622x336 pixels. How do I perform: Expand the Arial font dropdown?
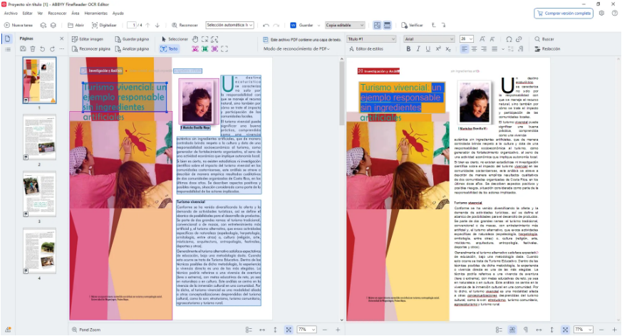pyautogui.click(x=427, y=38)
